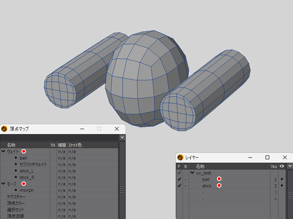Set the stick layer as background in B column
293x219 pixels.
tap(185, 186)
